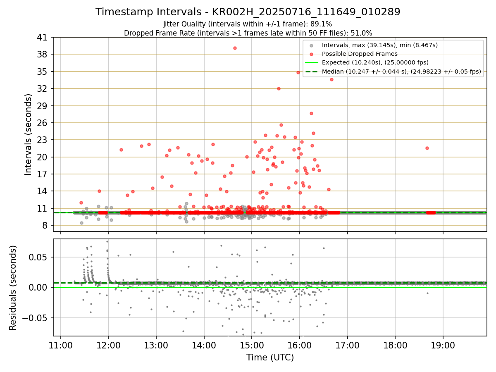Click the 11:00 x-axis tick label

(61, 345)
